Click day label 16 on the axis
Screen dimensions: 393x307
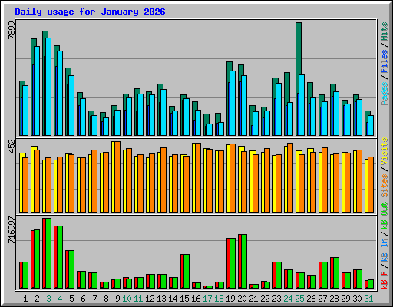click(x=196, y=299)
